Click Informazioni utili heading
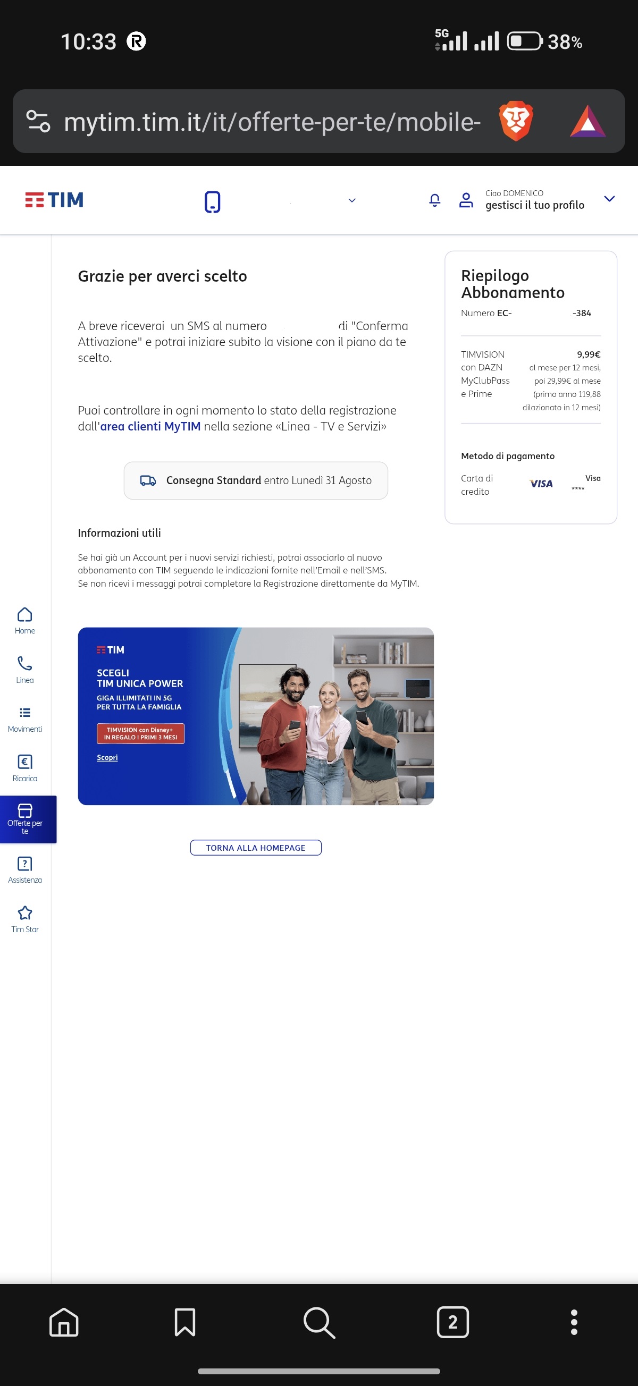This screenshot has width=638, height=1386. tap(120, 533)
